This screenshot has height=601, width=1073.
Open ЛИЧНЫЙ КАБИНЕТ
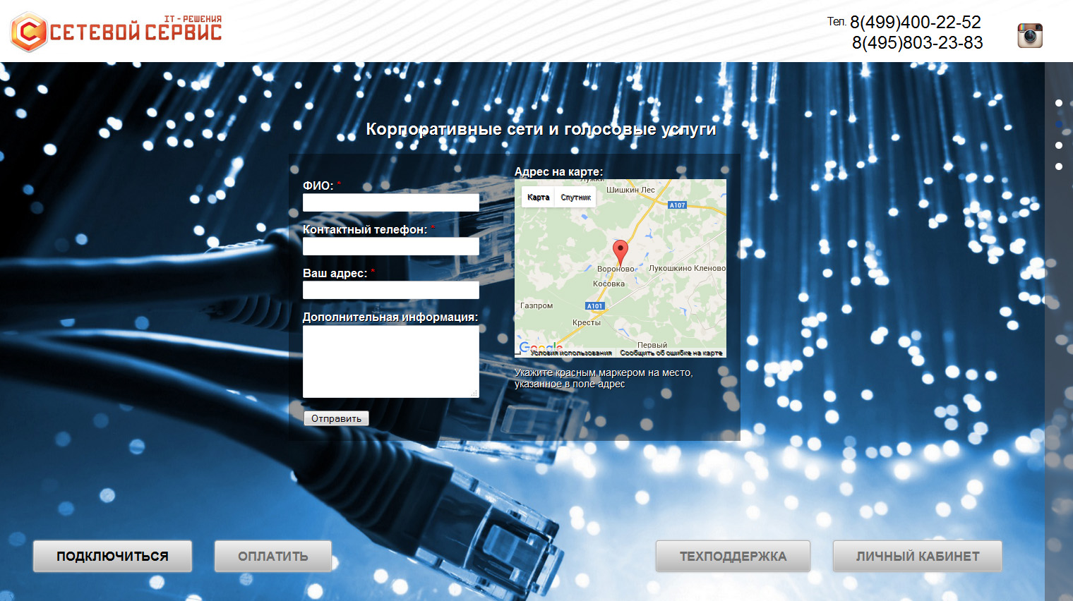[x=917, y=556]
